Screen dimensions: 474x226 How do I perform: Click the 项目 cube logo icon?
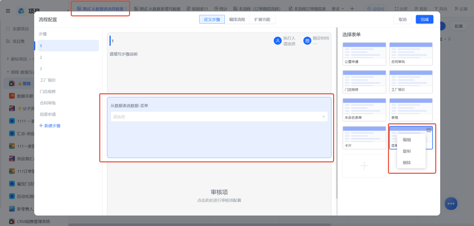click(22, 11)
